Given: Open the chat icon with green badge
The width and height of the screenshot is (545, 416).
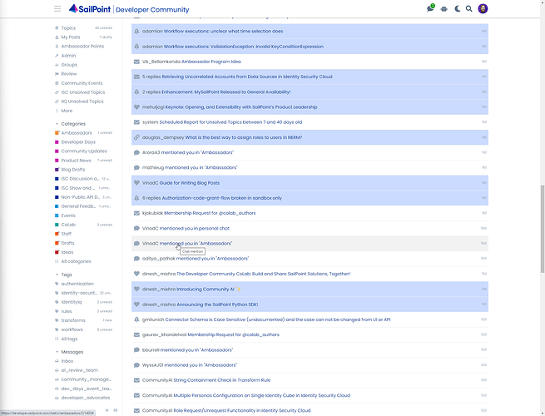Looking at the screenshot, I should 430,8.
